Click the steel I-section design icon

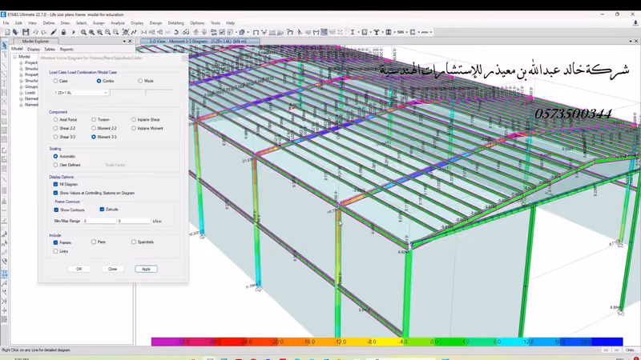(353, 32)
